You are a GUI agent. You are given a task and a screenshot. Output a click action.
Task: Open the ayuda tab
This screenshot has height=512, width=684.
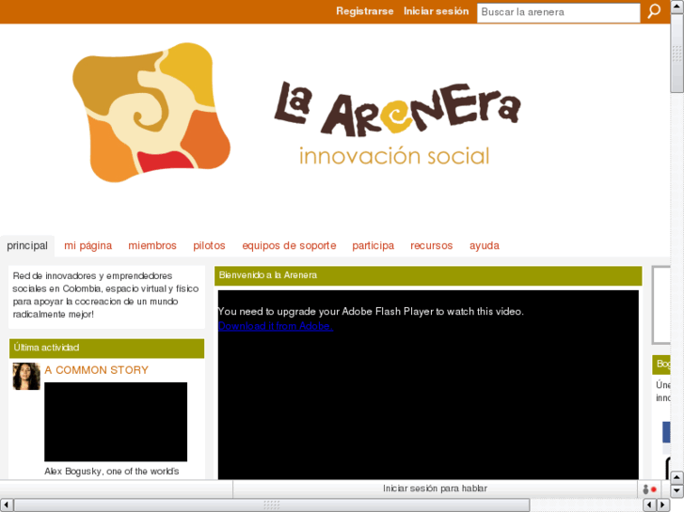pyautogui.click(x=485, y=246)
